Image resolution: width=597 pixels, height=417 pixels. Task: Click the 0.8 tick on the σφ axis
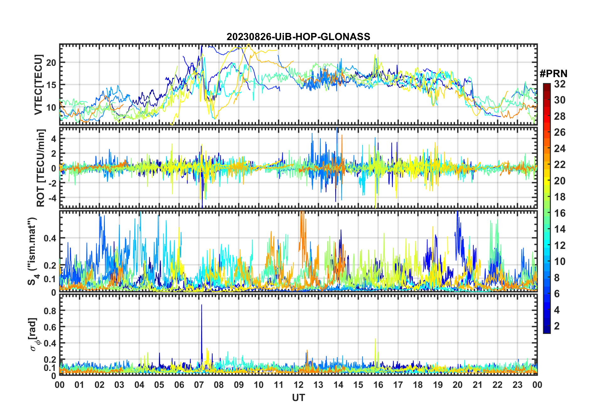pyautogui.click(x=50, y=311)
